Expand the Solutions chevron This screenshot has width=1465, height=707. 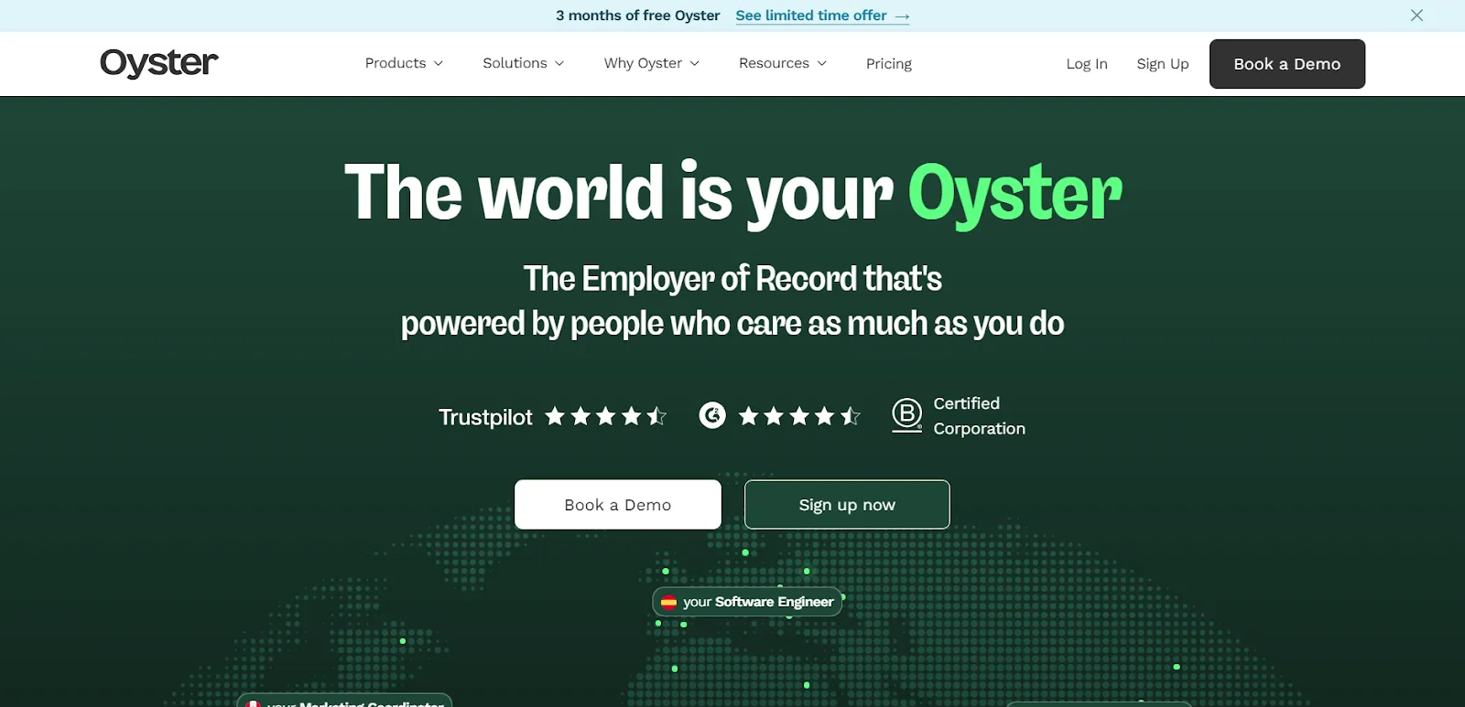tap(559, 64)
